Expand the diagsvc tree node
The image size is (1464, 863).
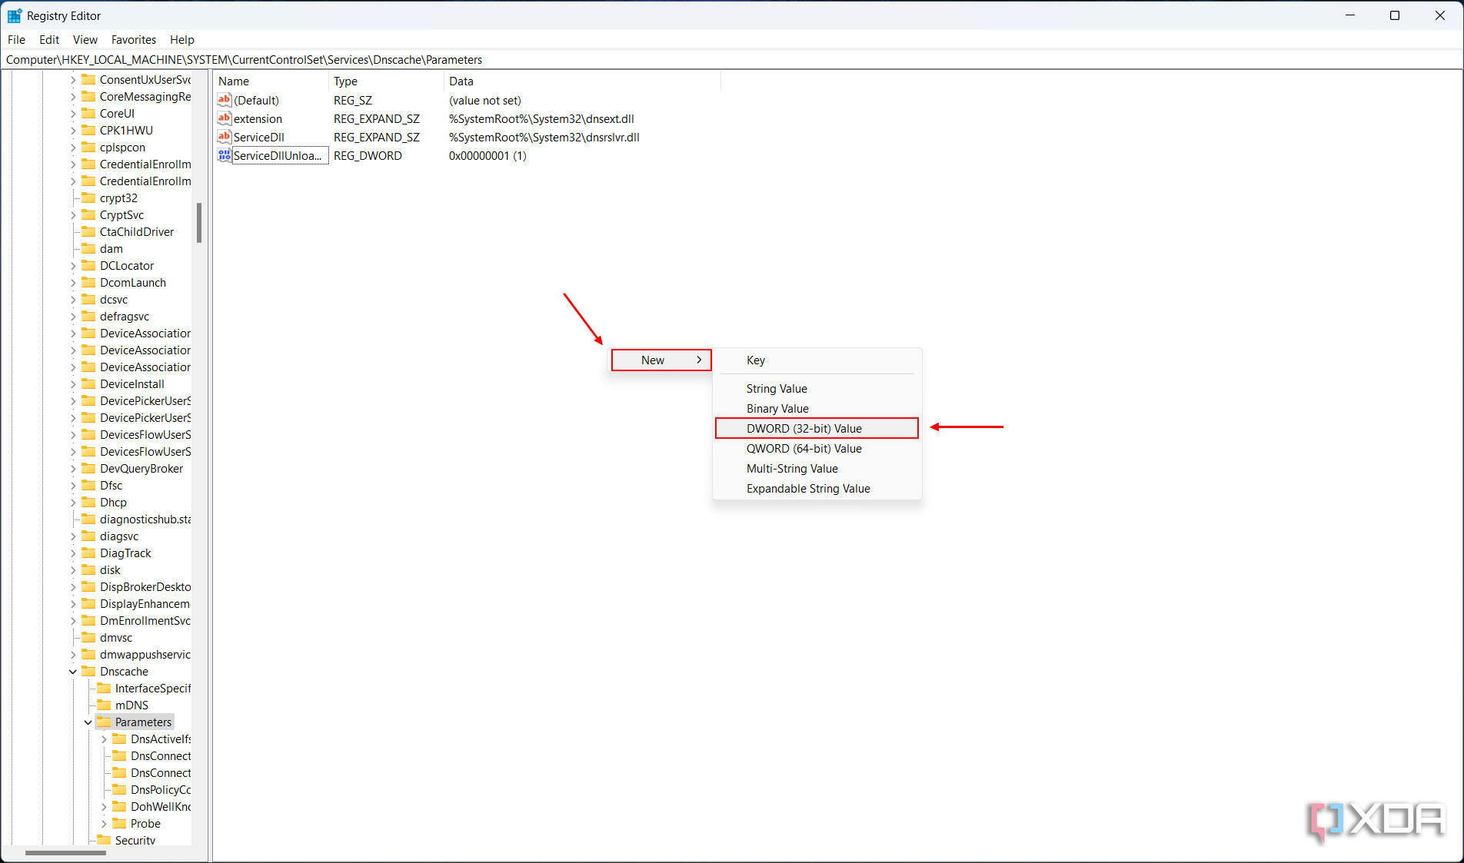coord(73,536)
